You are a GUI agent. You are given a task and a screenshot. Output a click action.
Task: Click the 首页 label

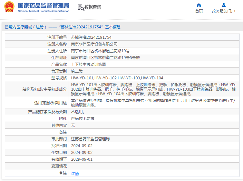tap(199, 11)
